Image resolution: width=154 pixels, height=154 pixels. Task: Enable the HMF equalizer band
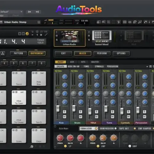(x=130, y=146)
